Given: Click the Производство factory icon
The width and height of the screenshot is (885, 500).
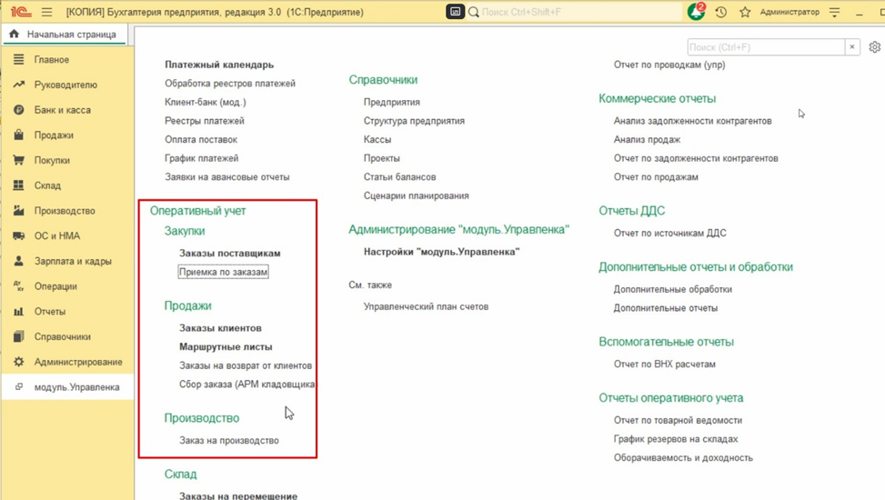Looking at the screenshot, I should click(18, 211).
